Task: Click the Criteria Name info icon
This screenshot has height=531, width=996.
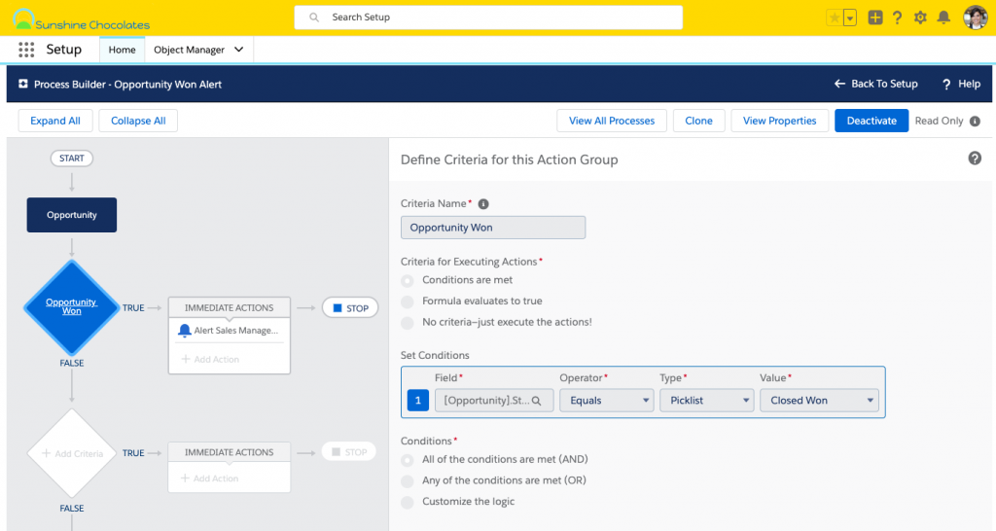Action: coord(483,204)
